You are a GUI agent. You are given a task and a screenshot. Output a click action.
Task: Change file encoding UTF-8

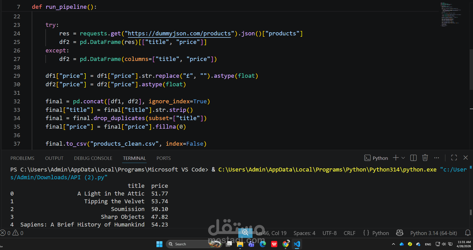tap(329, 233)
